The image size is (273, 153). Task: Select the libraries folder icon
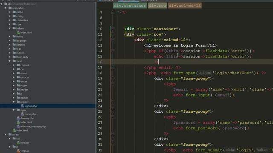pyautogui.click(x=14, y=45)
